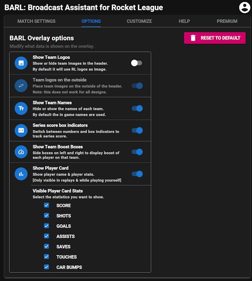Open the user account profile icon
Viewport: 252px width, 281px height.
coord(244,7)
